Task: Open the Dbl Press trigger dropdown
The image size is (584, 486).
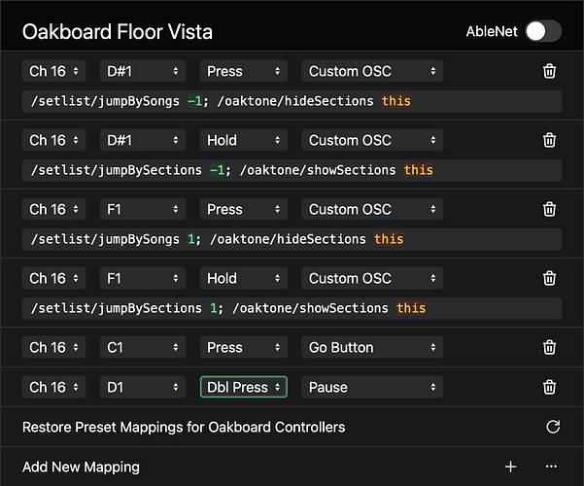Action: (244, 387)
